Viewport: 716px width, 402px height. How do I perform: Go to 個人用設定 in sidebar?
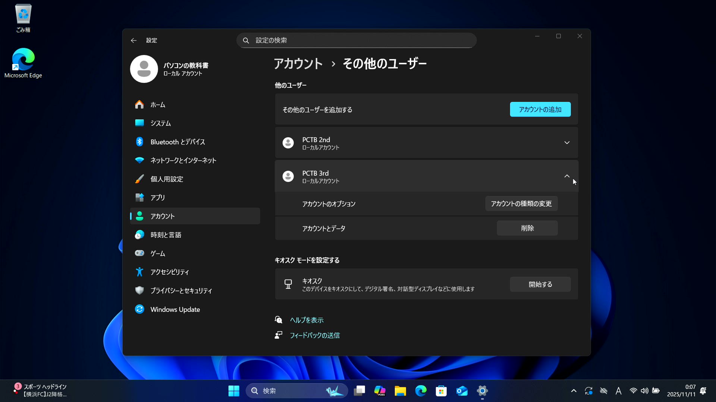[x=167, y=179]
